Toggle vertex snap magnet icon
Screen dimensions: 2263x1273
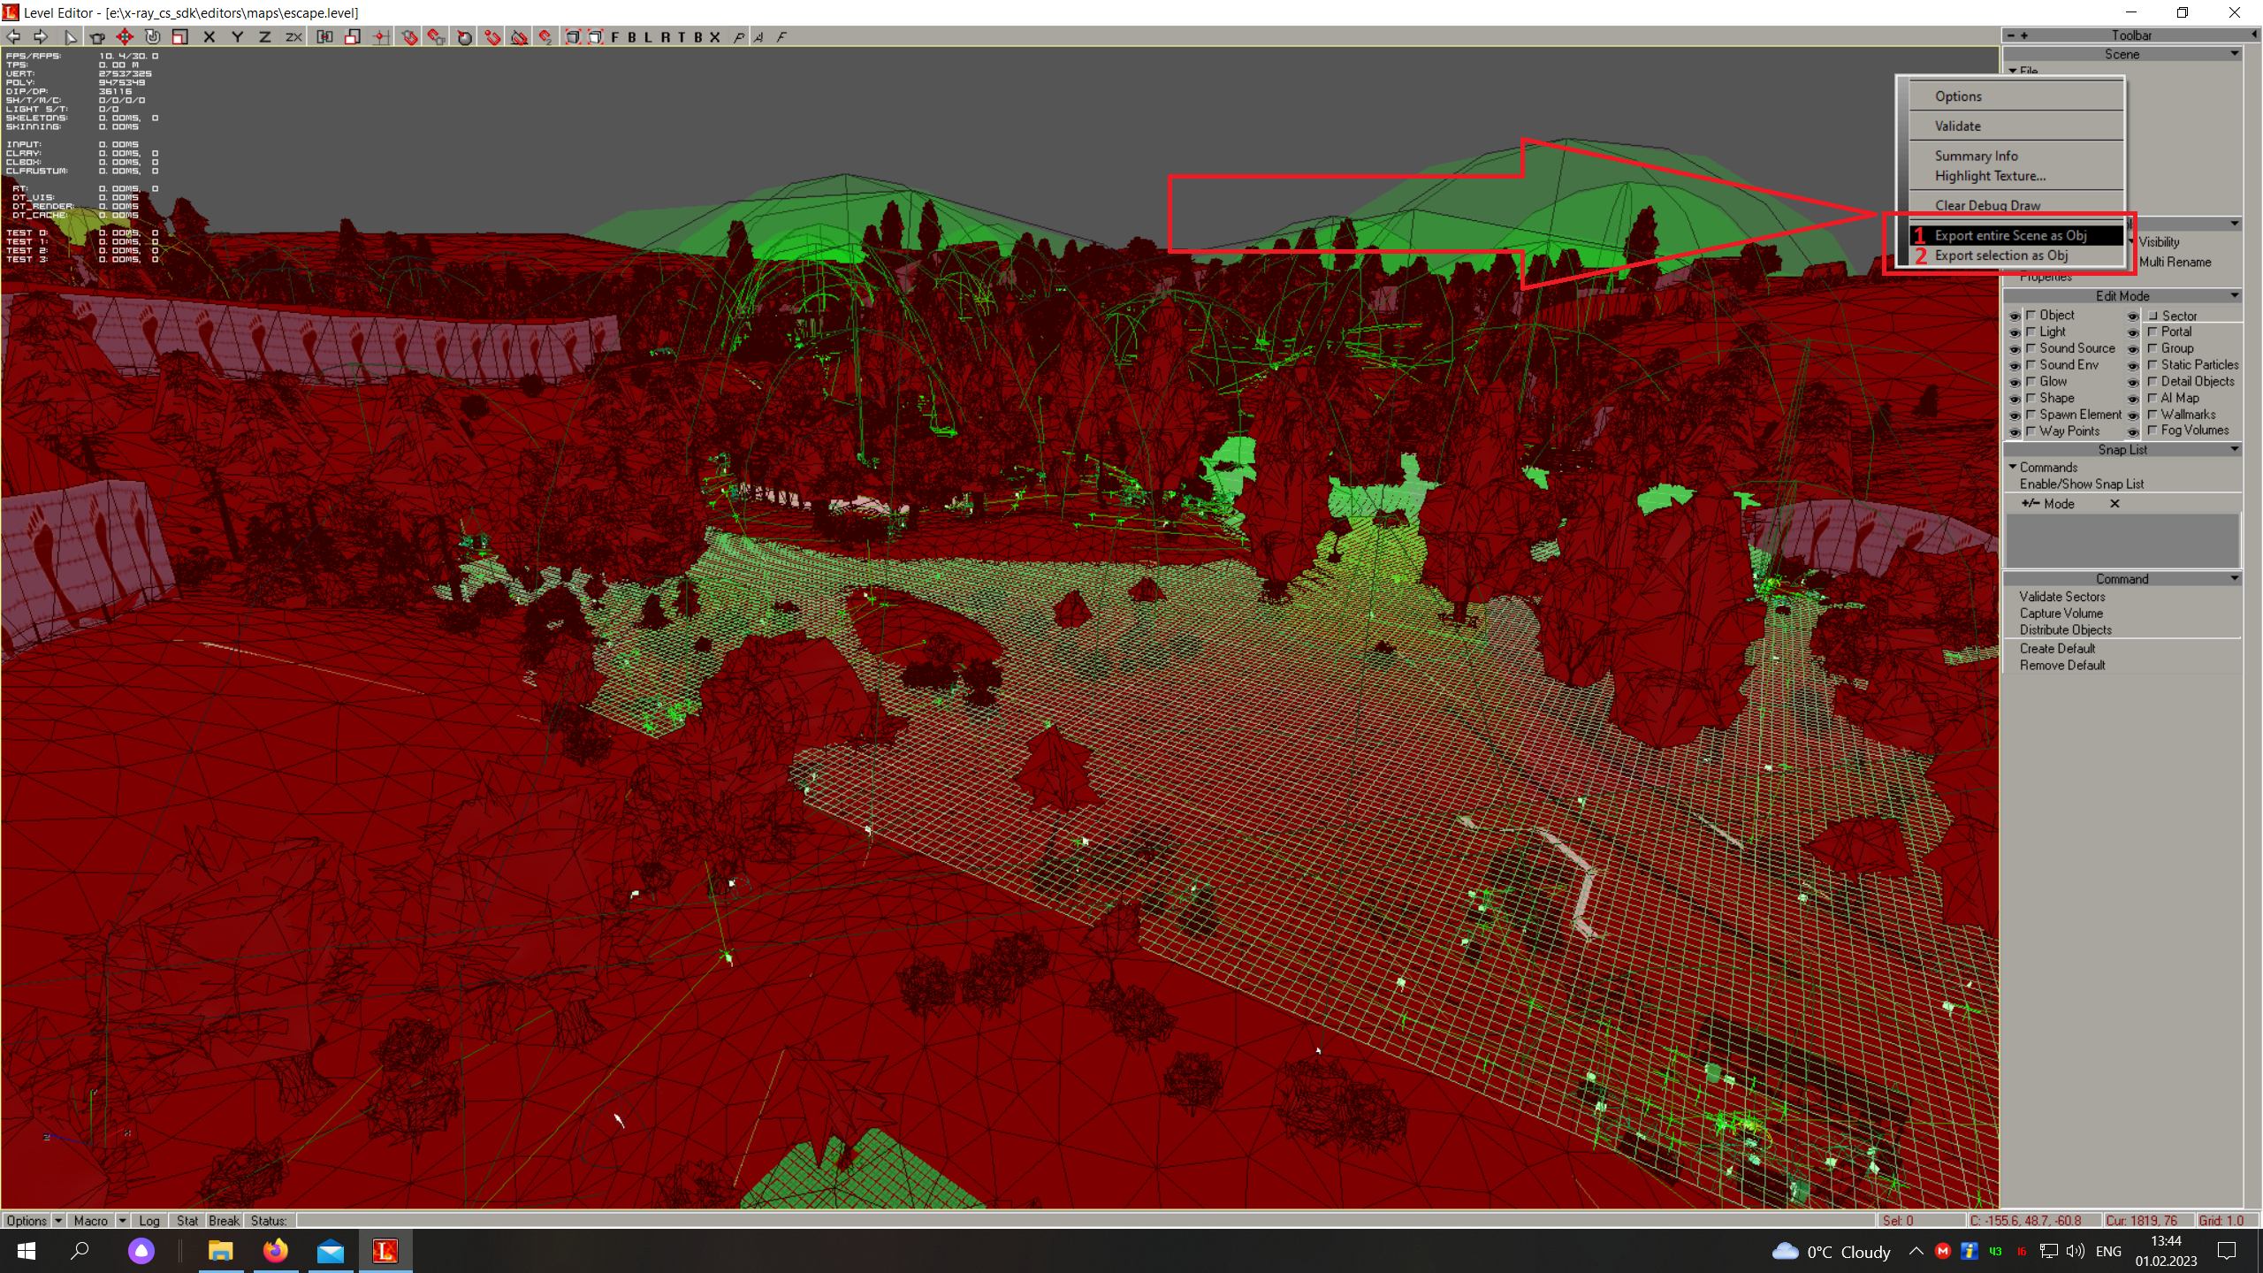(492, 36)
